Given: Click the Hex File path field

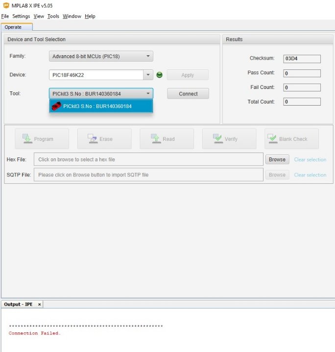Looking at the screenshot, I should [x=148, y=159].
